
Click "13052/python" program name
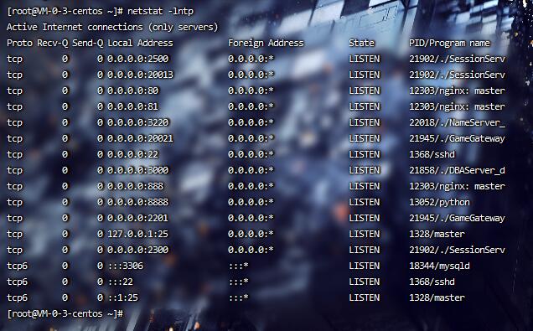pyautogui.click(x=439, y=203)
